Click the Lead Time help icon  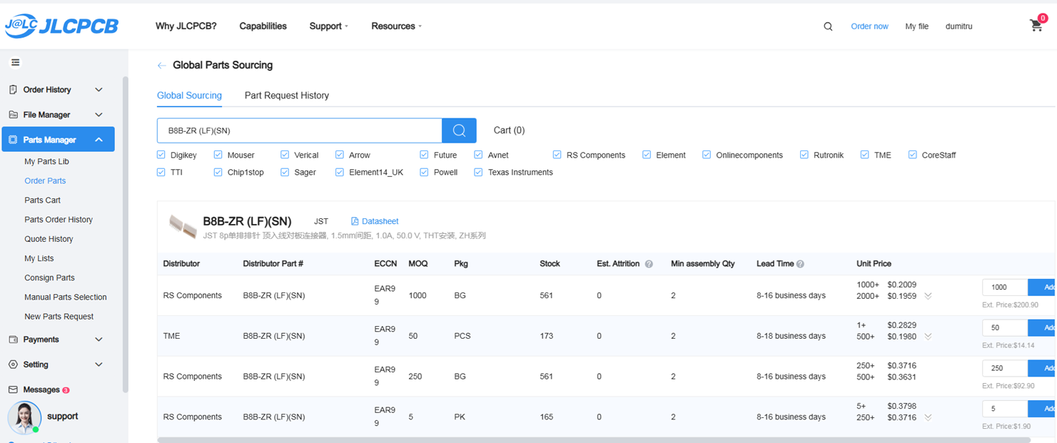(x=800, y=264)
